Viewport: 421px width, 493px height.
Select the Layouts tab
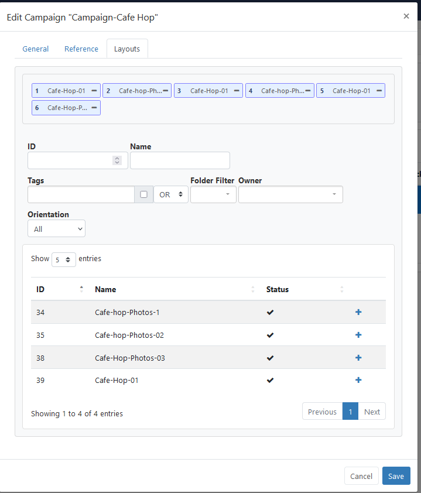pyautogui.click(x=127, y=49)
